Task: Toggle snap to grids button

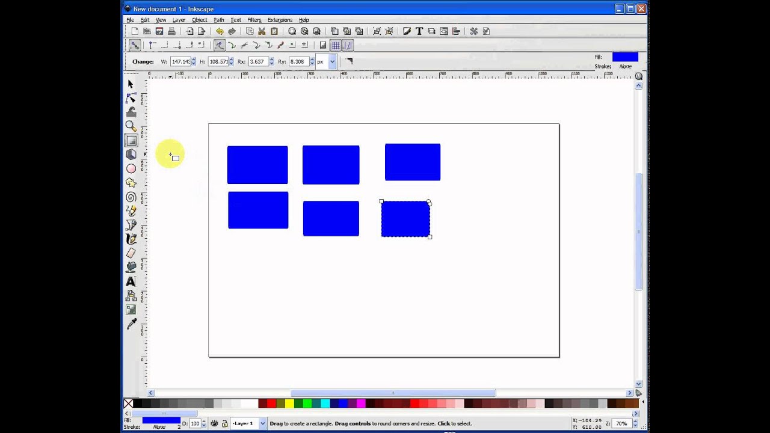Action: point(336,45)
